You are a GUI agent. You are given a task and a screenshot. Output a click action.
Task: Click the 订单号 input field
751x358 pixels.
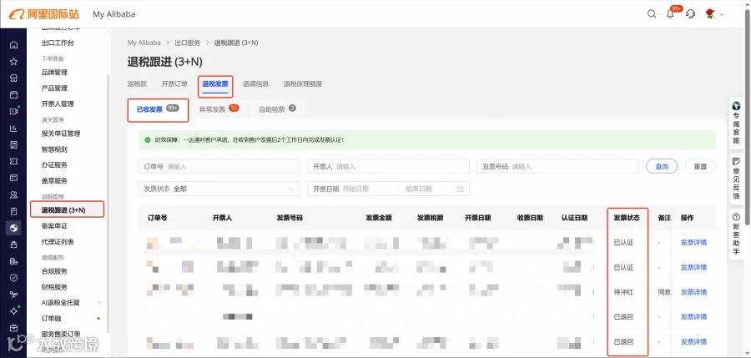click(219, 166)
